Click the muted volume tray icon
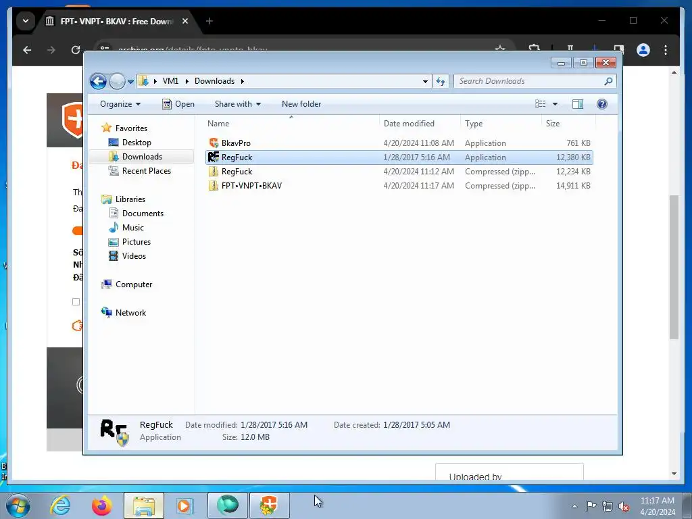Image resolution: width=692 pixels, height=519 pixels. click(624, 506)
